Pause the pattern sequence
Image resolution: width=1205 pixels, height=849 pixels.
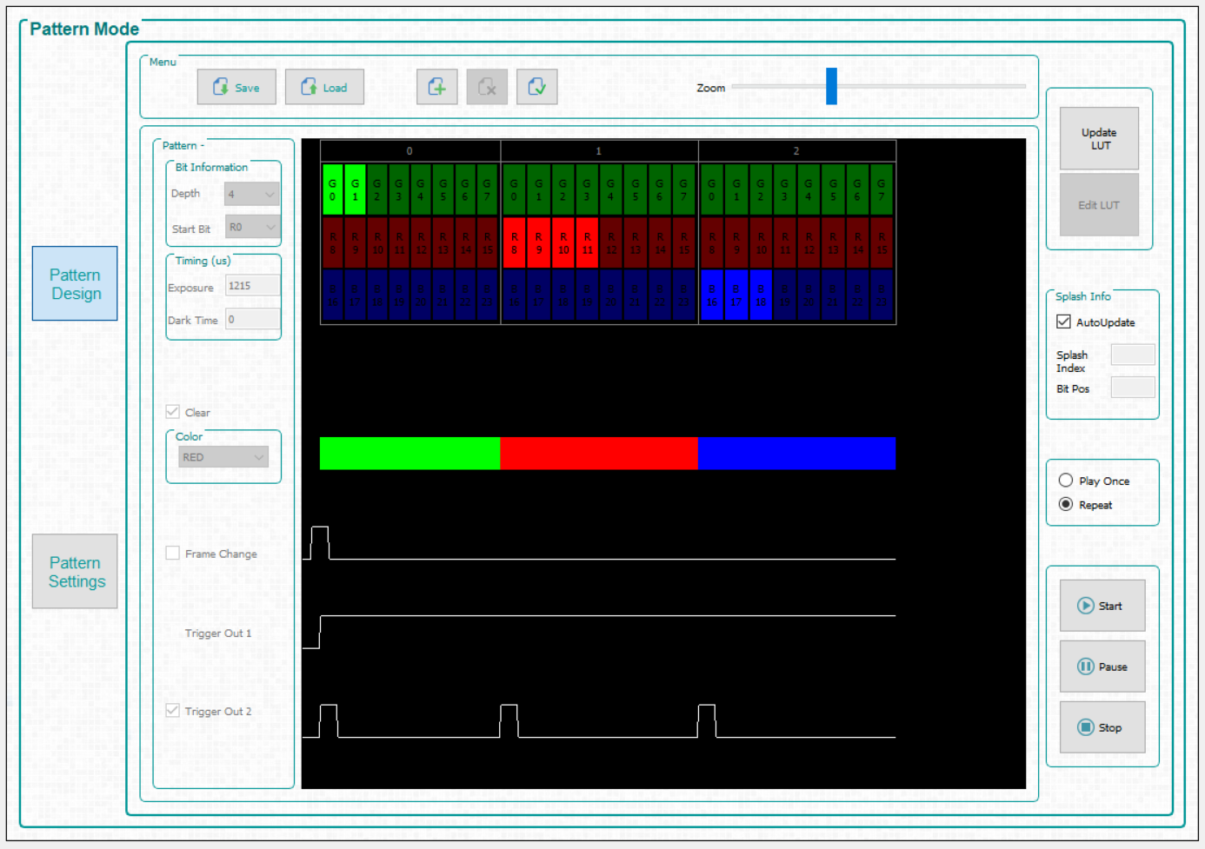pos(1102,667)
